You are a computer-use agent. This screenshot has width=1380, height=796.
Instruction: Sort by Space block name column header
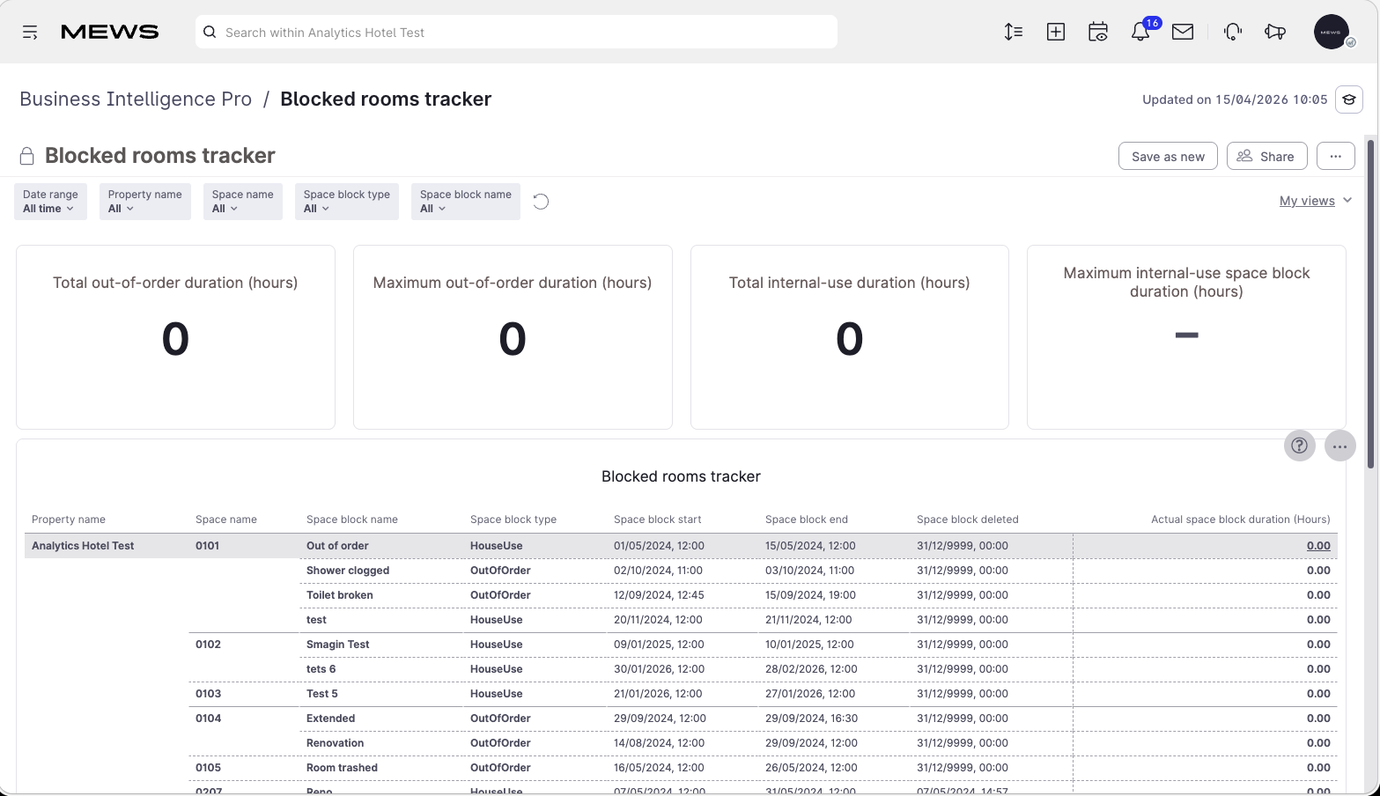[x=352, y=520]
